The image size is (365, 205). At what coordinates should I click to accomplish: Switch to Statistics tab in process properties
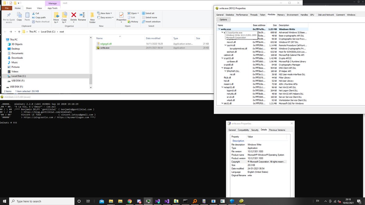230,15
